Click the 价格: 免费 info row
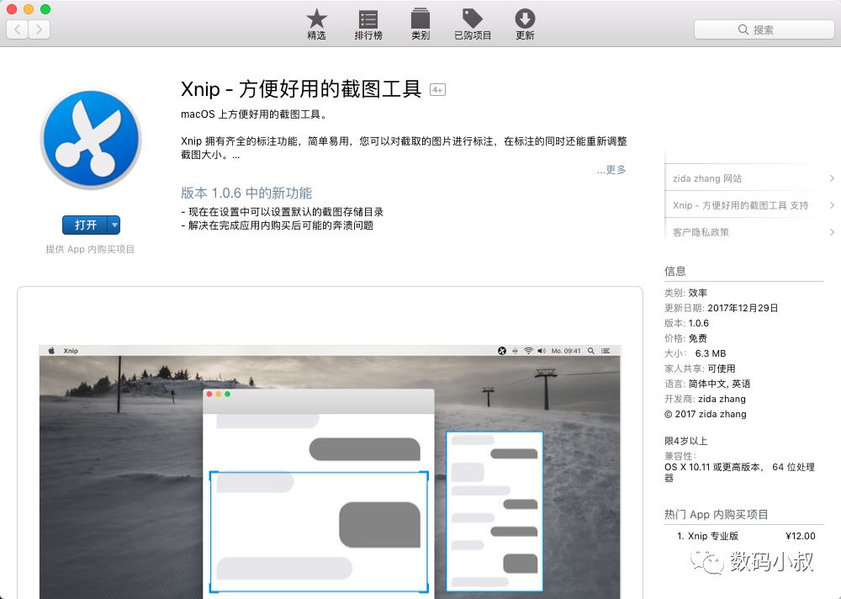The image size is (841, 599). (x=685, y=337)
